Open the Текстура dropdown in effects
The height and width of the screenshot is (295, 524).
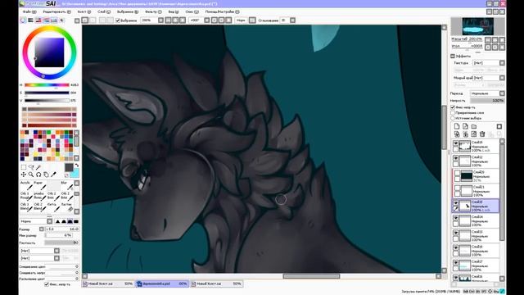pos(502,63)
